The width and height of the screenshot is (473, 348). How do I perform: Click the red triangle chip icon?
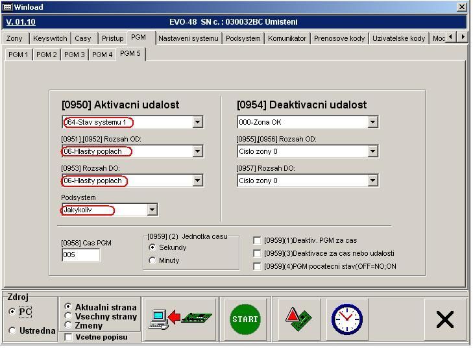coord(298,319)
